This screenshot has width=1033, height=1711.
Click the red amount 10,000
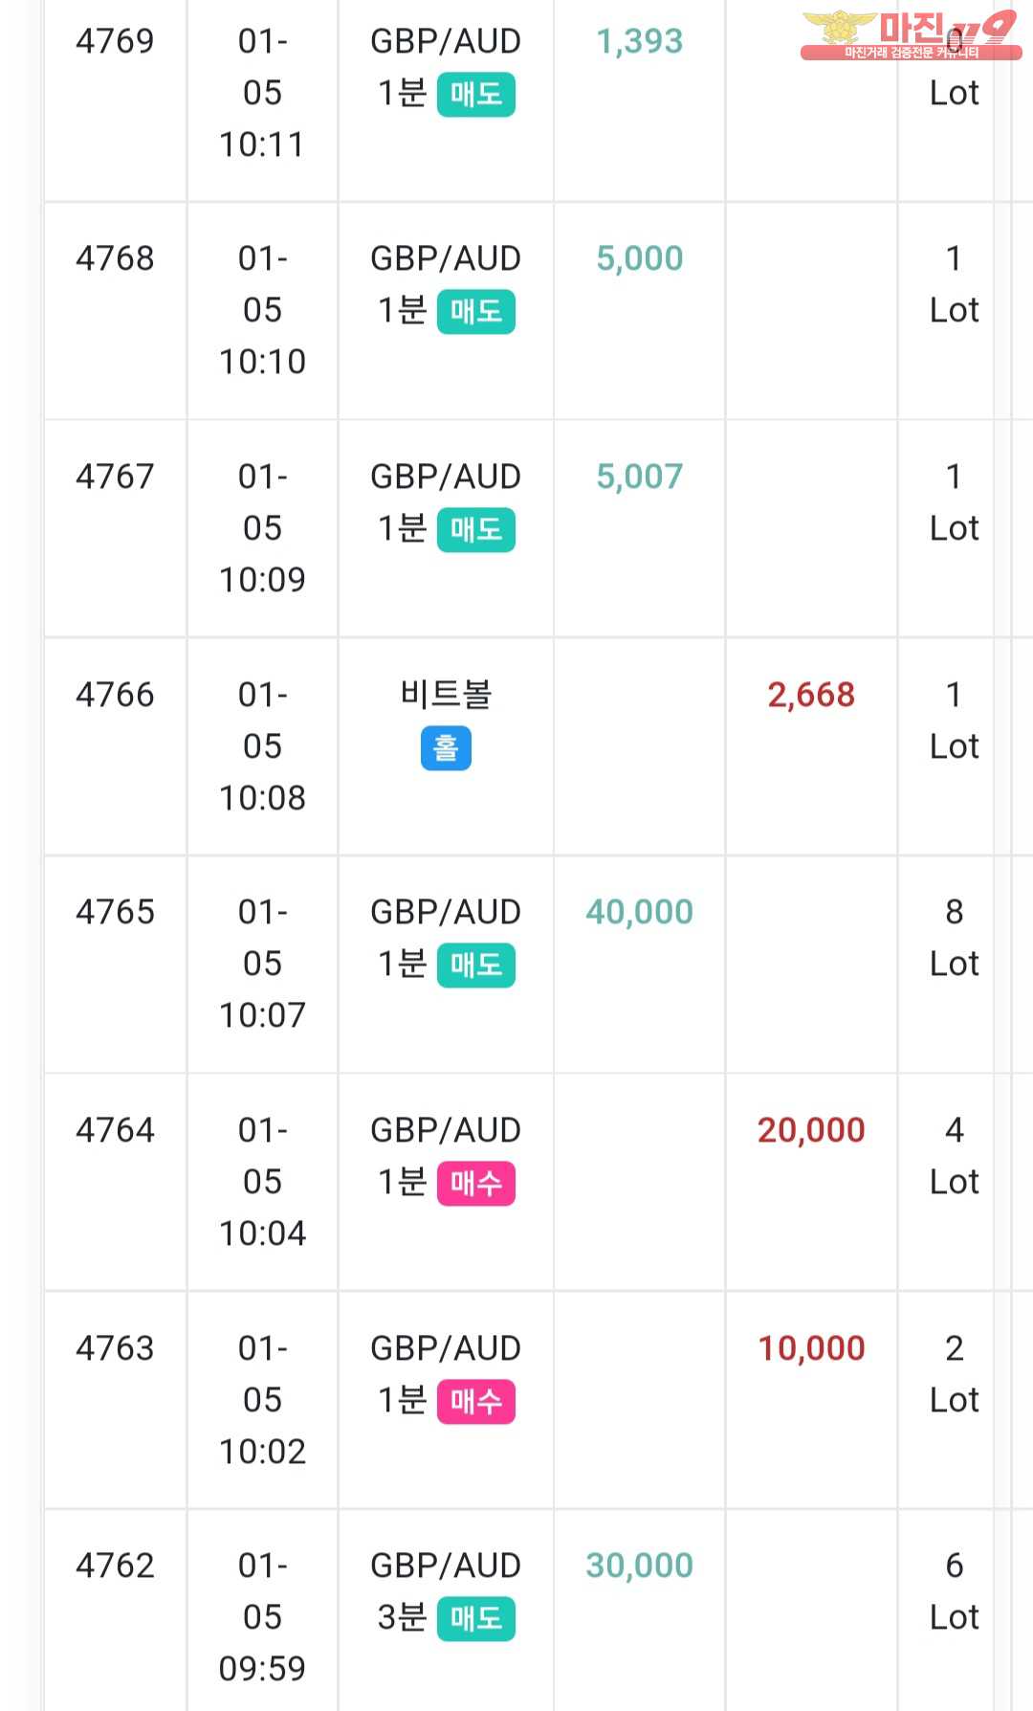pos(811,1348)
